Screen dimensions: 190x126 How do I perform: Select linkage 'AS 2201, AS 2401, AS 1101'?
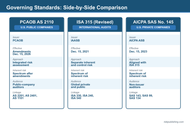pos(25,97)
